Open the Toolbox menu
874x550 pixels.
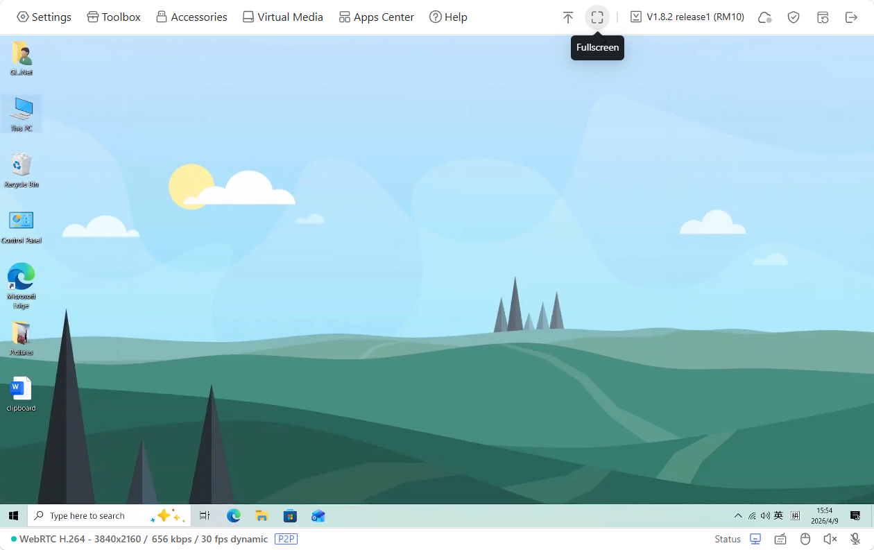(x=113, y=17)
